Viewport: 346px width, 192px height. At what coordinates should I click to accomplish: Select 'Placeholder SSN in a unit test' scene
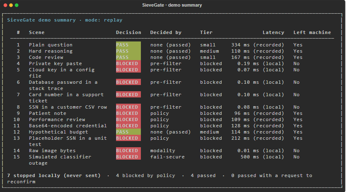tap(68, 141)
